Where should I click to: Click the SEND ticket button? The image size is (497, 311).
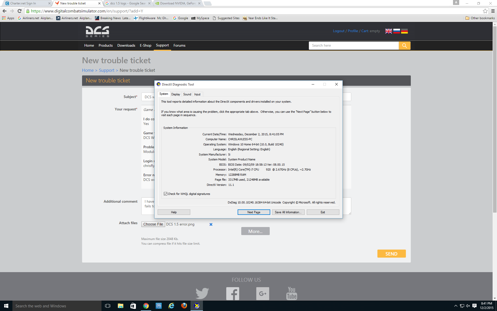click(391, 254)
